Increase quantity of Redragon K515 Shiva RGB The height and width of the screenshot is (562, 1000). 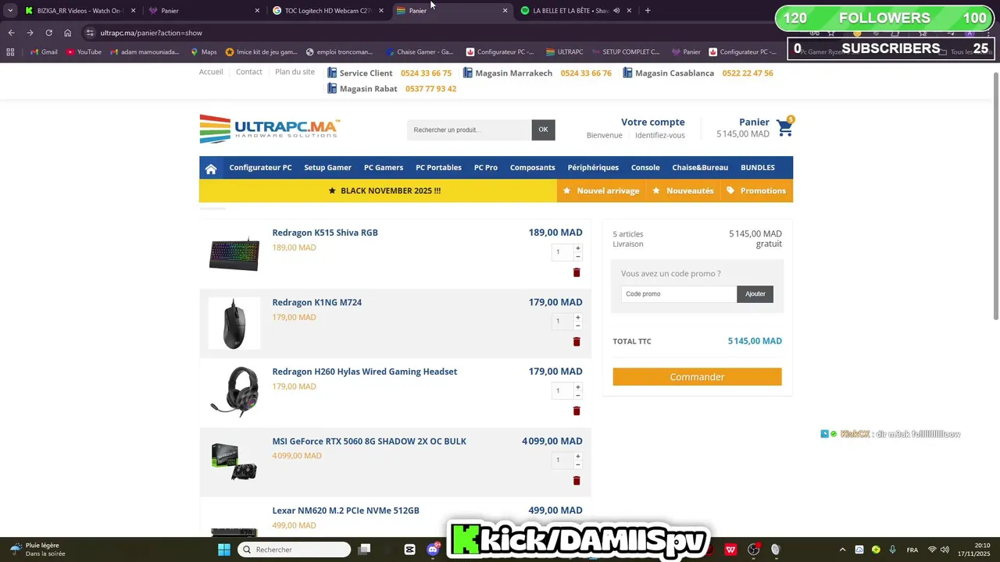(578, 248)
